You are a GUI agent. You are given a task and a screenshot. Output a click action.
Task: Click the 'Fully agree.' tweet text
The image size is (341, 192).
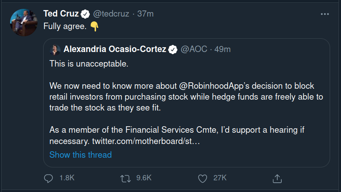[65, 27]
